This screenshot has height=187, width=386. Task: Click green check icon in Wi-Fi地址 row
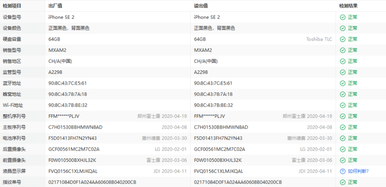click(343, 105)
